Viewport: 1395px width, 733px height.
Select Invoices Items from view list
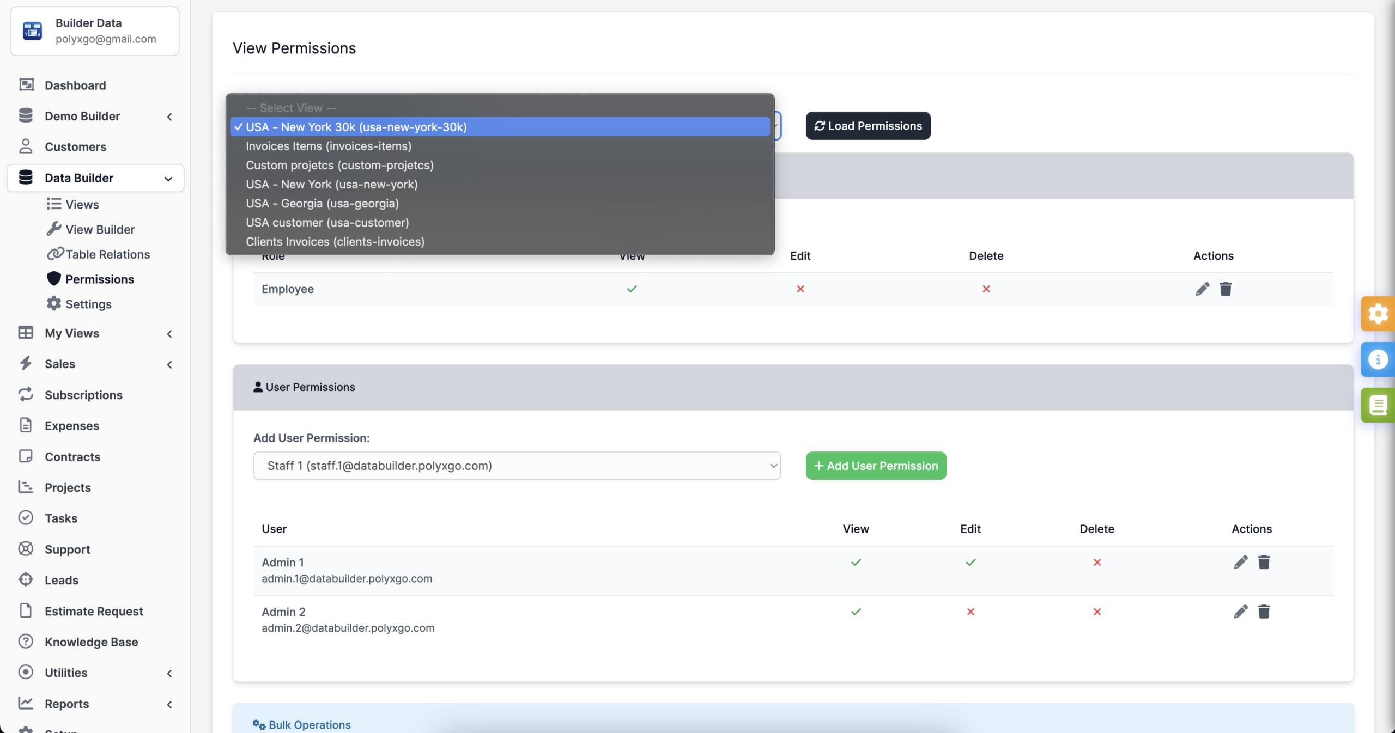tap(328, 146)
